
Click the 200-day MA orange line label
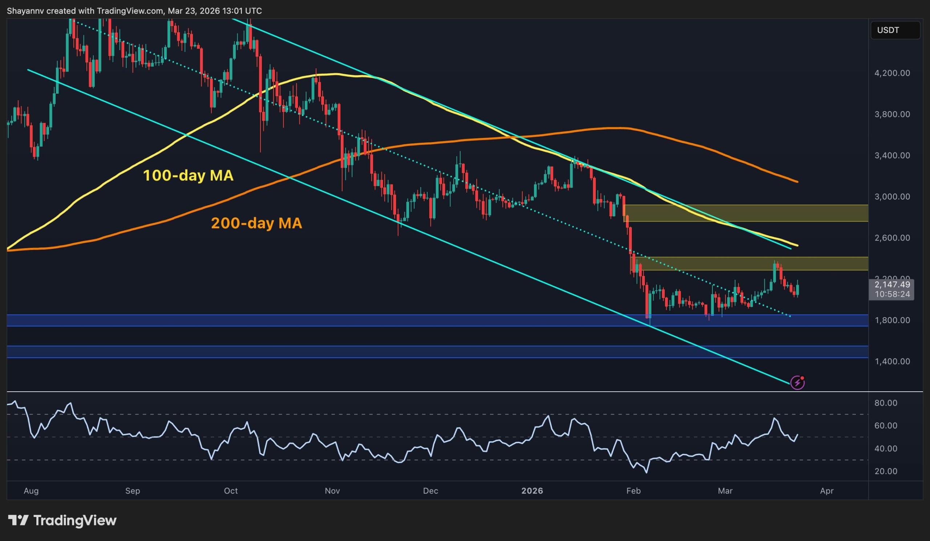click(257, 223)
